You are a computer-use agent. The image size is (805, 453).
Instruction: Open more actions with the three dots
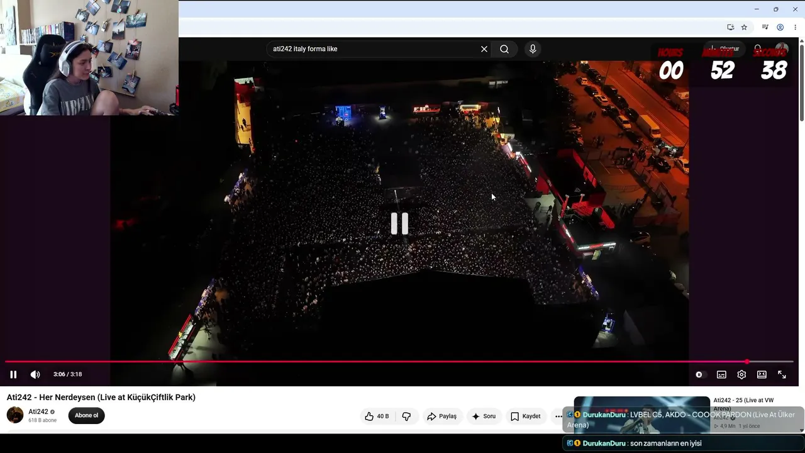[x=558, y=416]
